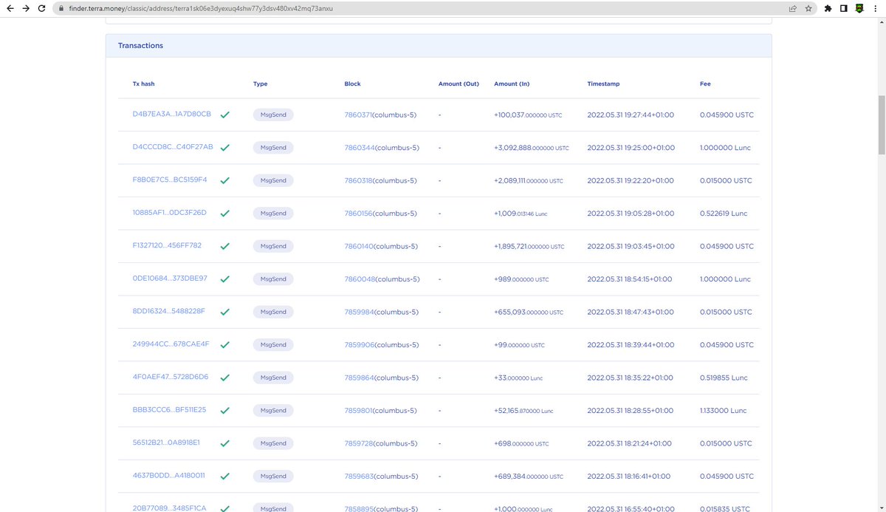
Task: Click the Timestamp column header
Action: (603, 84)
